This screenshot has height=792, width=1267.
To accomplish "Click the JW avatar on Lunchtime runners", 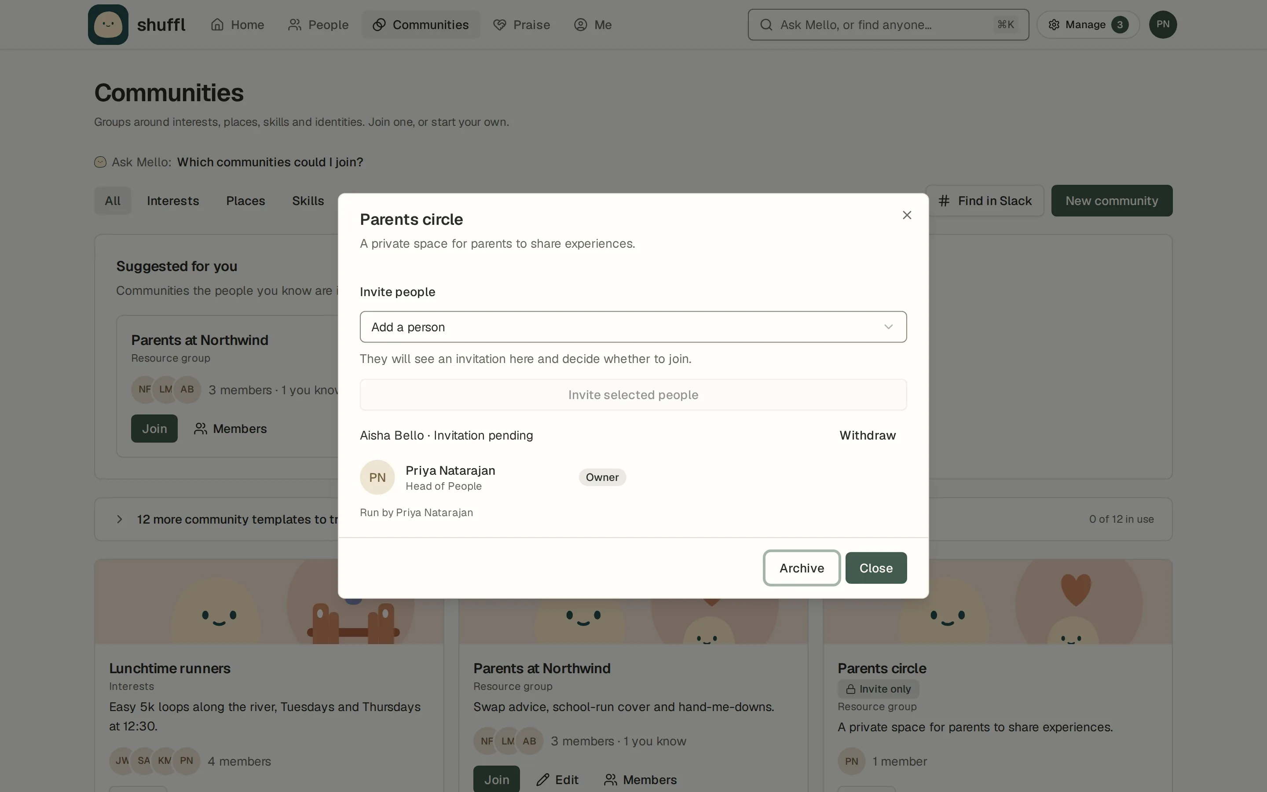I will click(x=121, y=761).
